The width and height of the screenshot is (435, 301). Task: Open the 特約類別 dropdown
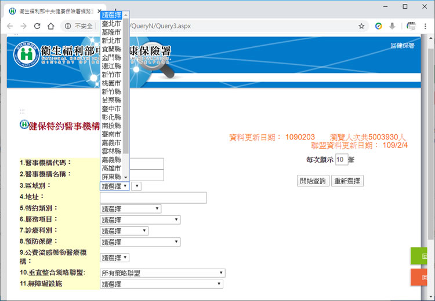(130, 208)
